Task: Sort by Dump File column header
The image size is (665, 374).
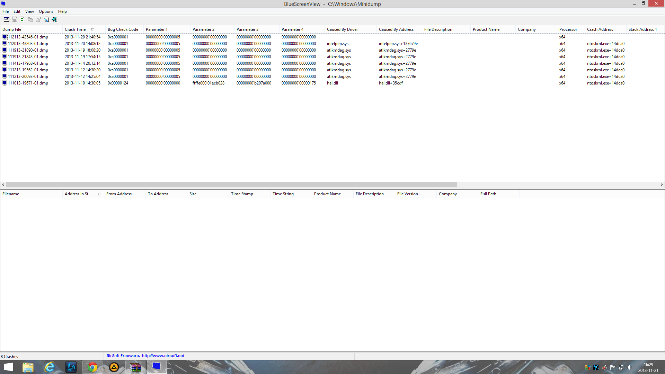Action: pos(31,29)
